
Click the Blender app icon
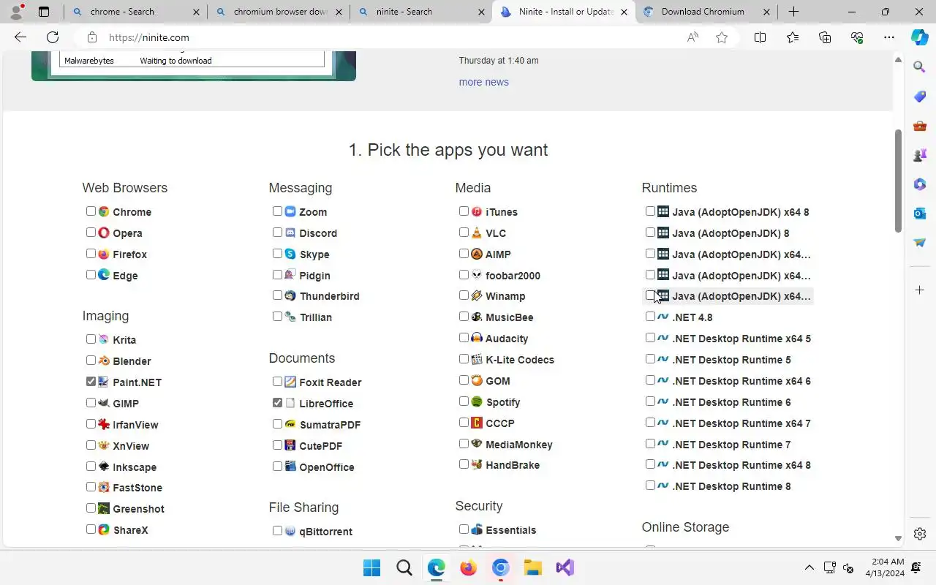coord(104,361)
